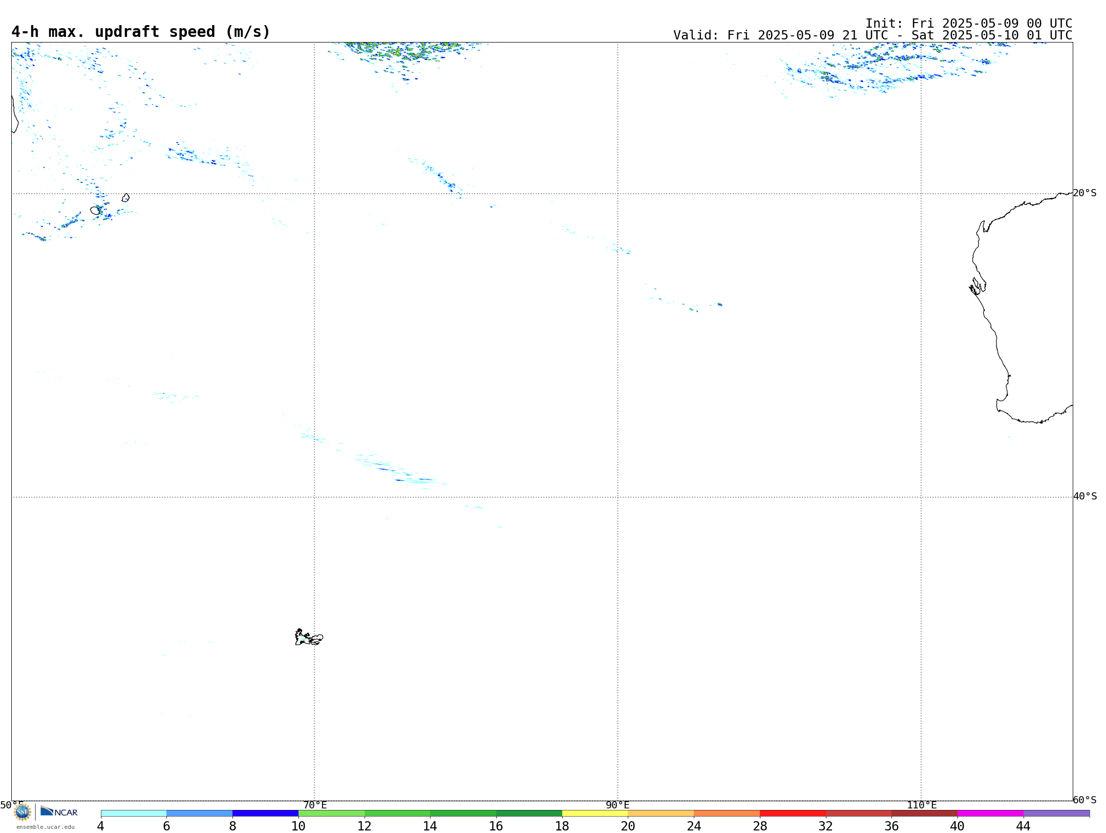Click the colorbar tick label '44'

[x=1023, y=826]
